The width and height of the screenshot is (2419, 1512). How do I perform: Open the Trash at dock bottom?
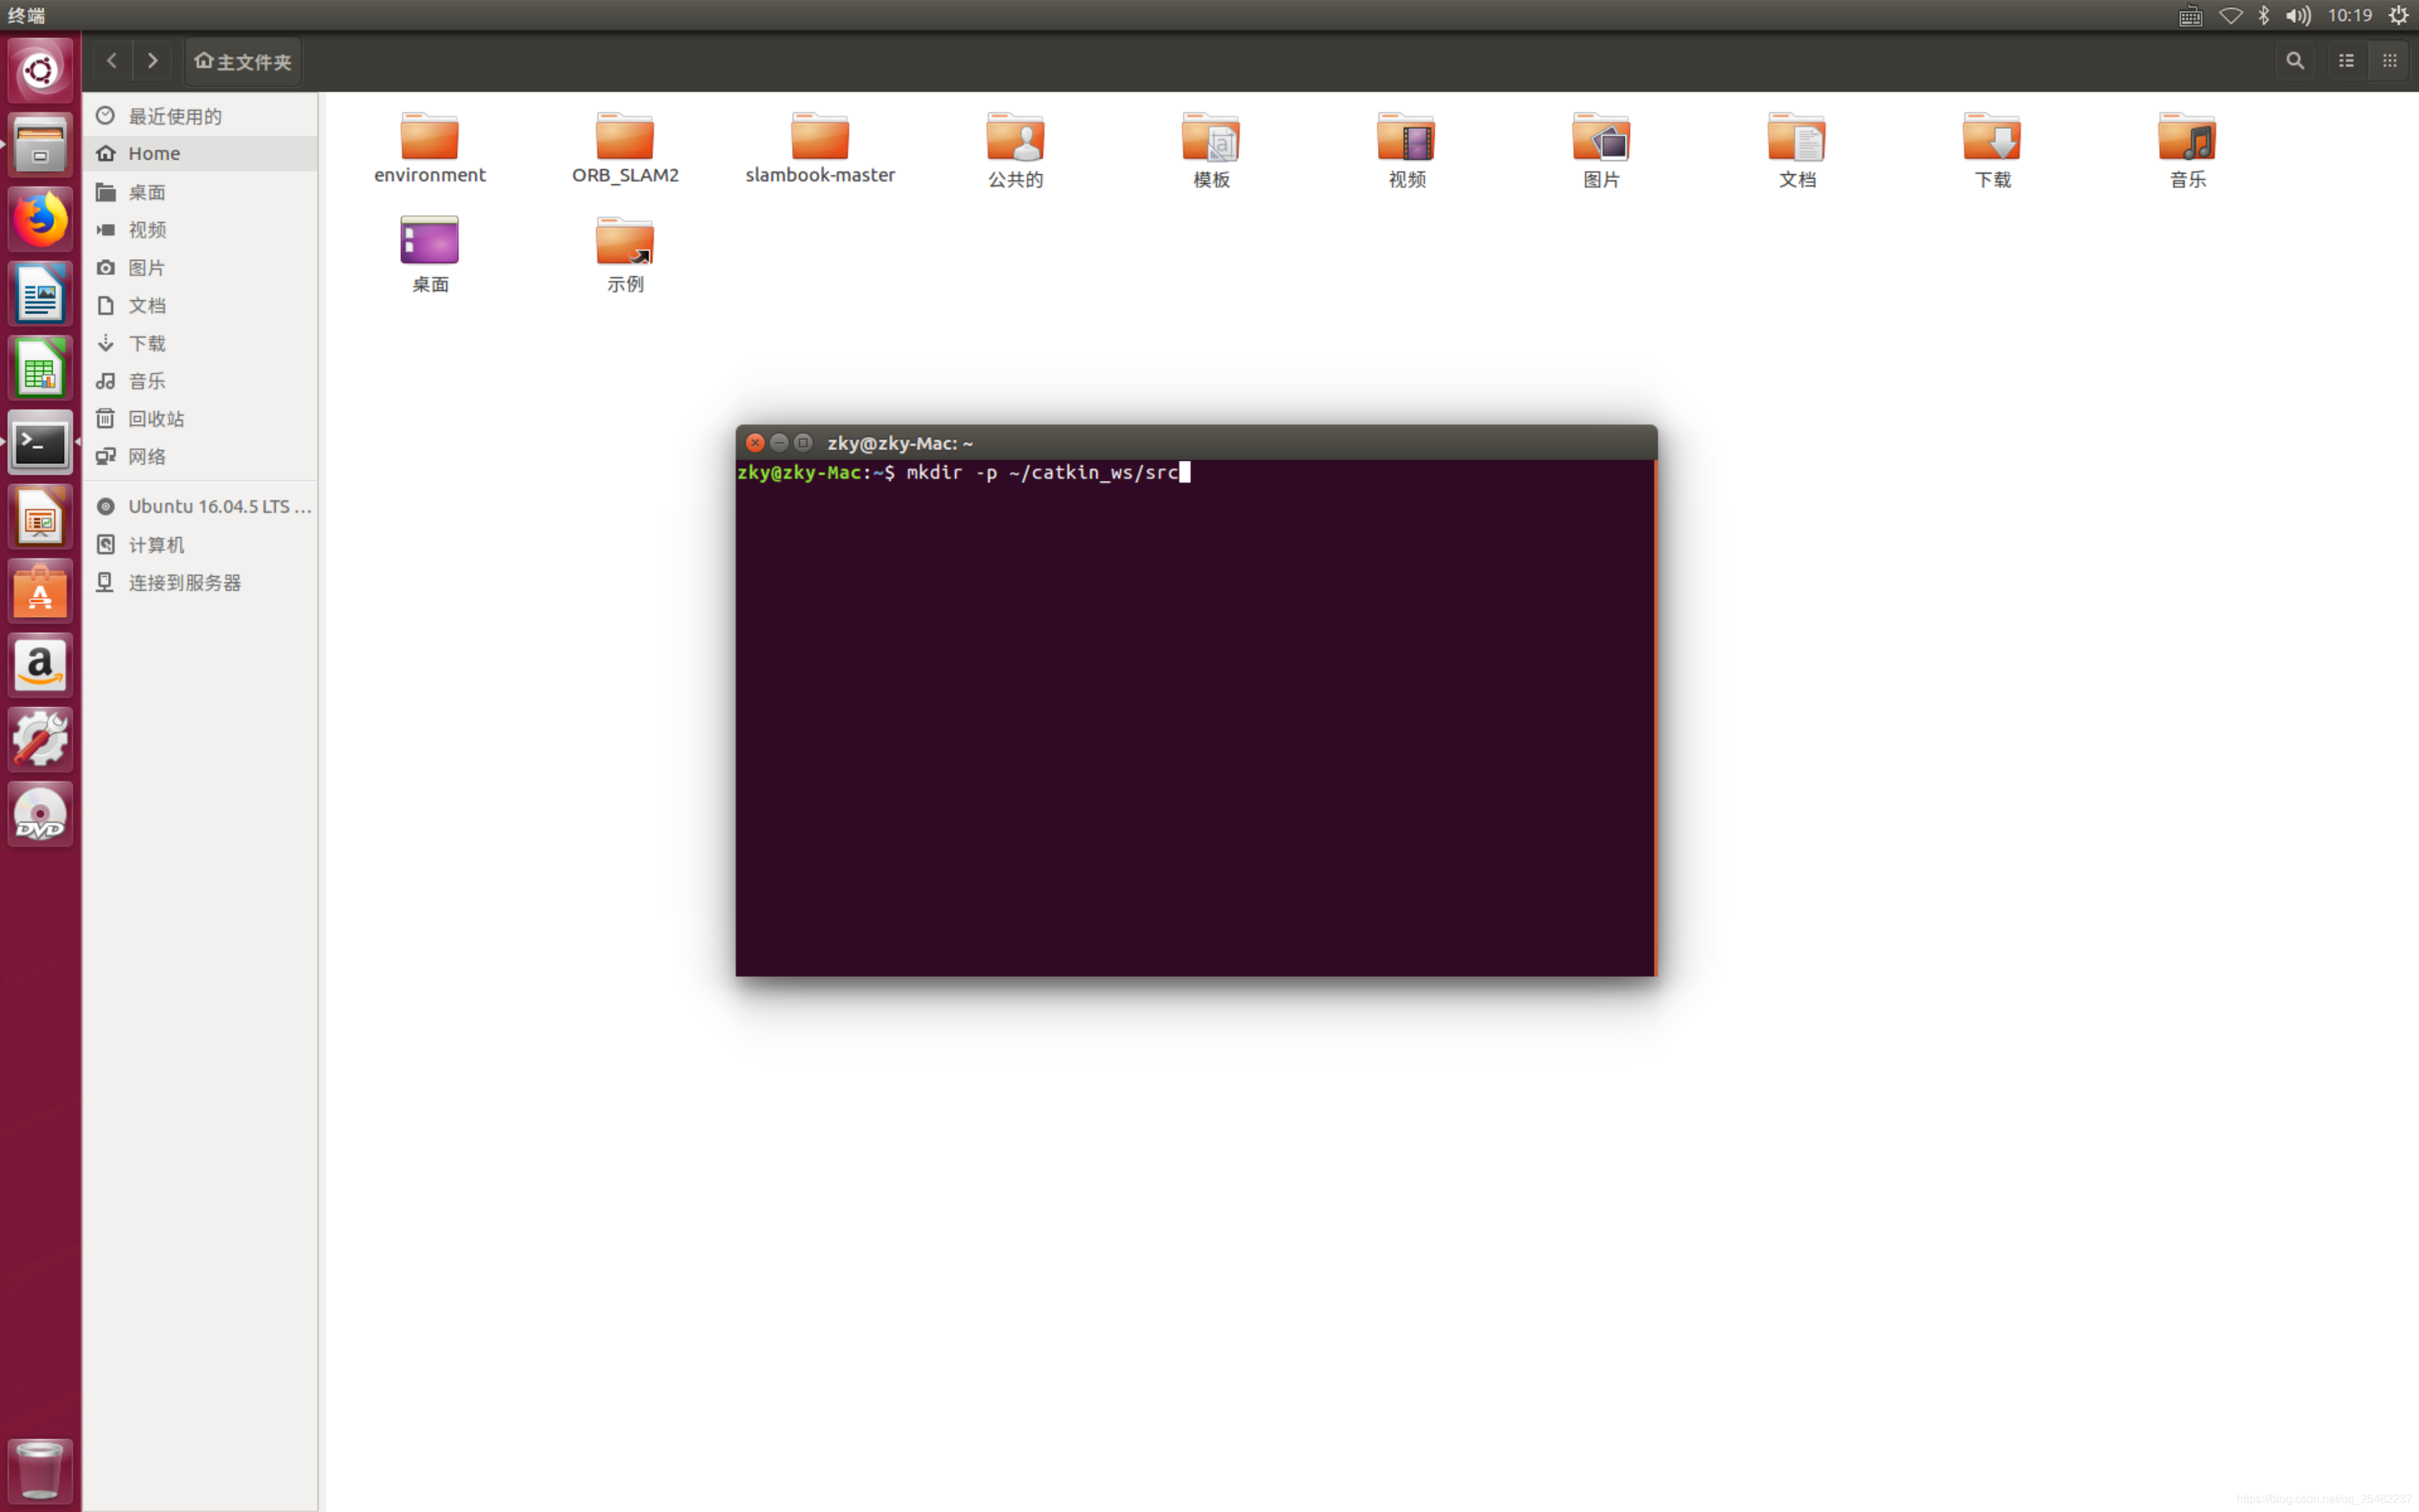40,1471
